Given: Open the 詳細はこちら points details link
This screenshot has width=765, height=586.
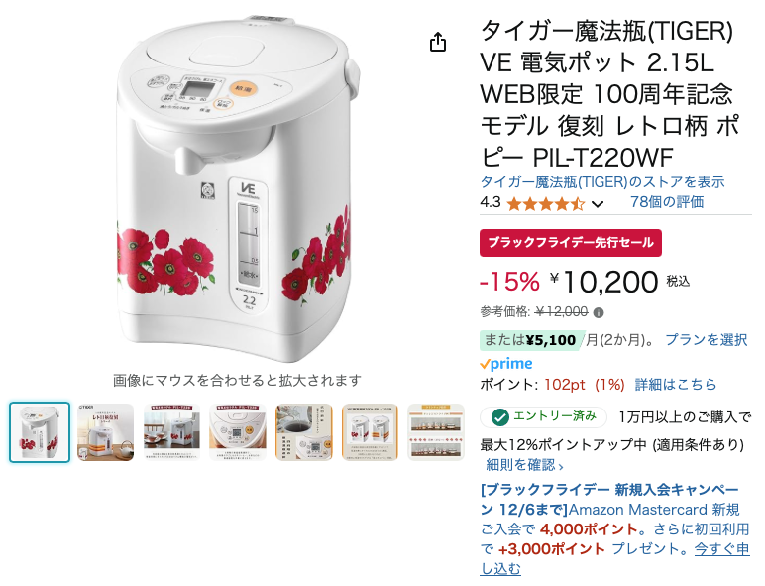Looking at the screenshot, I should point(675,385).
